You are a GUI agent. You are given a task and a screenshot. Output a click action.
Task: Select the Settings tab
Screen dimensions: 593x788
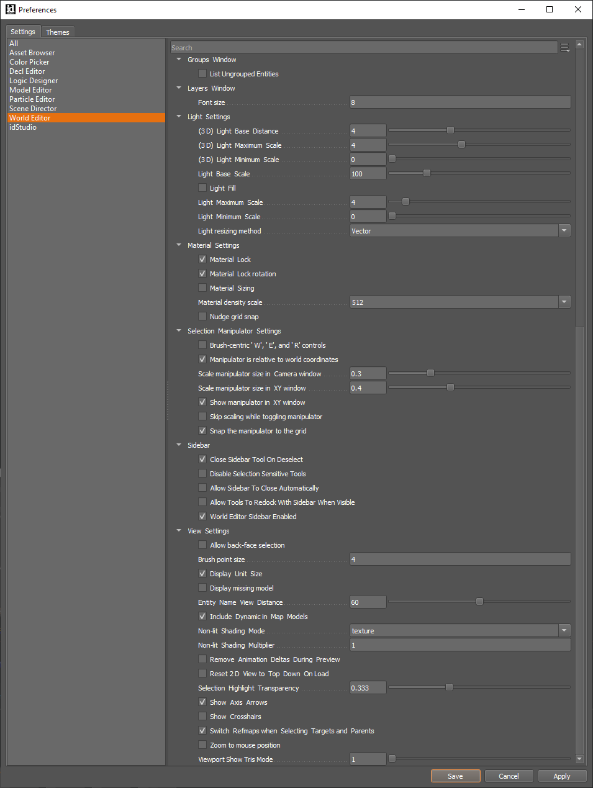point(23,32)
